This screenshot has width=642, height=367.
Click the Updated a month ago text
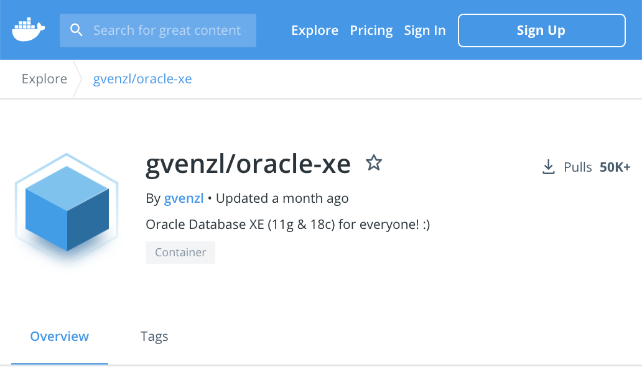click(x=282, y=198)
